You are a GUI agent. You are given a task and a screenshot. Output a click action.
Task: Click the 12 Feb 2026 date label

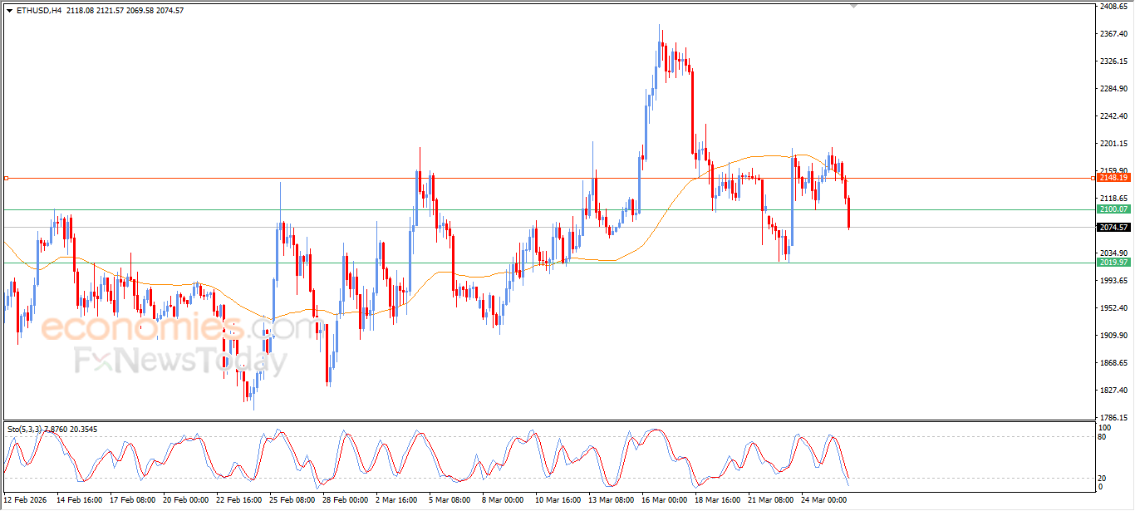point(25,500)
